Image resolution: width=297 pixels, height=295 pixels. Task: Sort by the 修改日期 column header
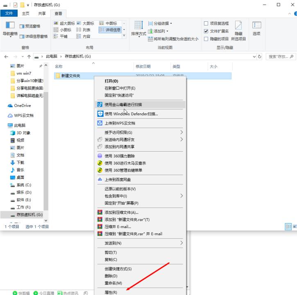(152, 67)
